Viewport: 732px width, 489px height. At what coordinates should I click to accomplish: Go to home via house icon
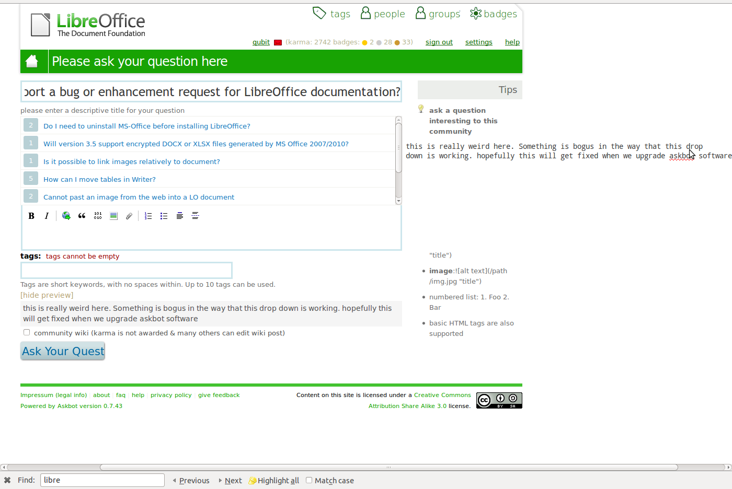point(32,62)
